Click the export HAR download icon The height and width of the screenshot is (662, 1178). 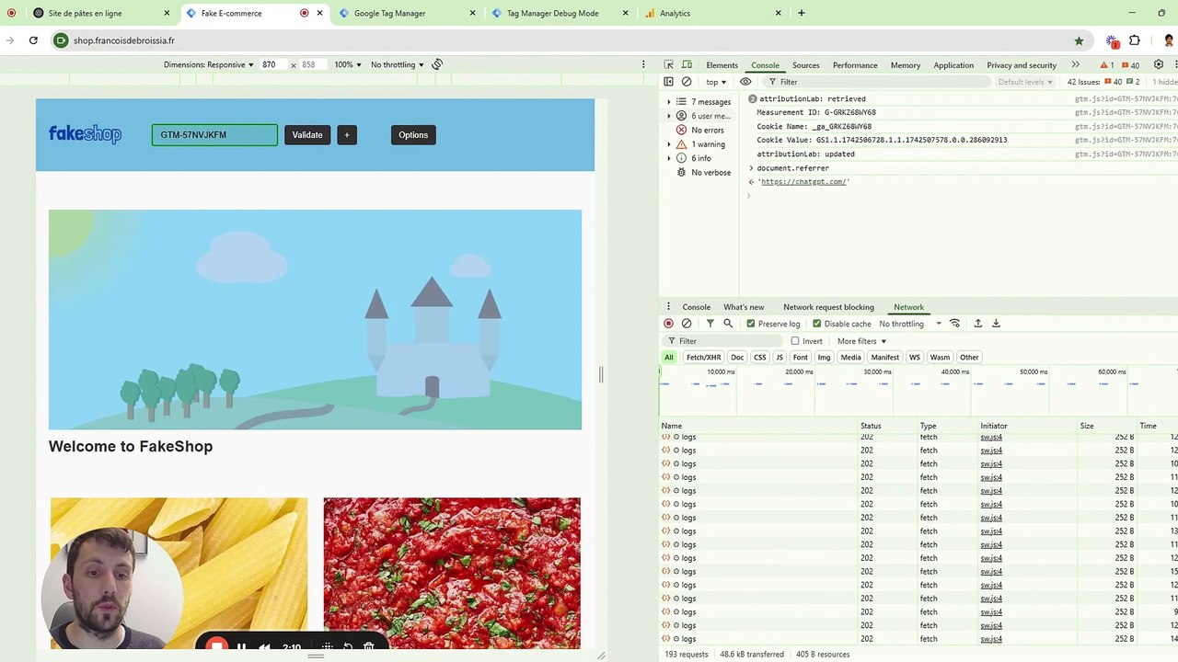996,324
